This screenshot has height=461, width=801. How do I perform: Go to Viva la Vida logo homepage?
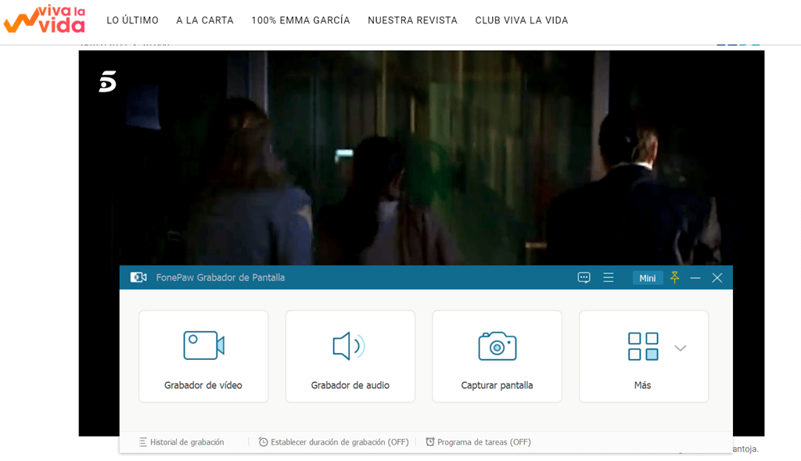click(45, 20)
